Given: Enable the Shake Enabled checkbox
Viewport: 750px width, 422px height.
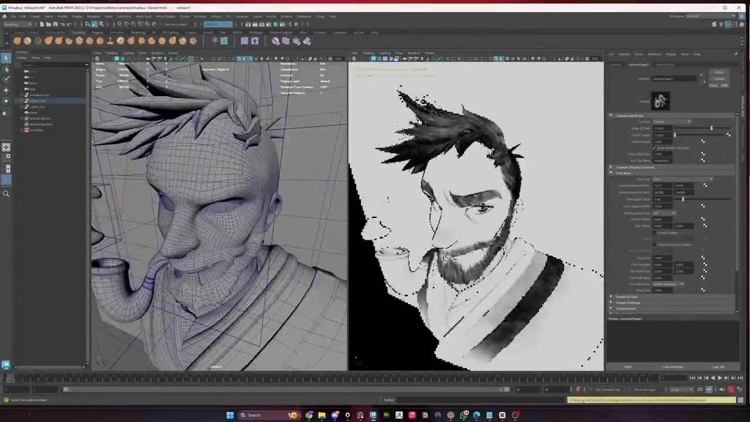Looking at the screenshot, I should pos(654,233).
